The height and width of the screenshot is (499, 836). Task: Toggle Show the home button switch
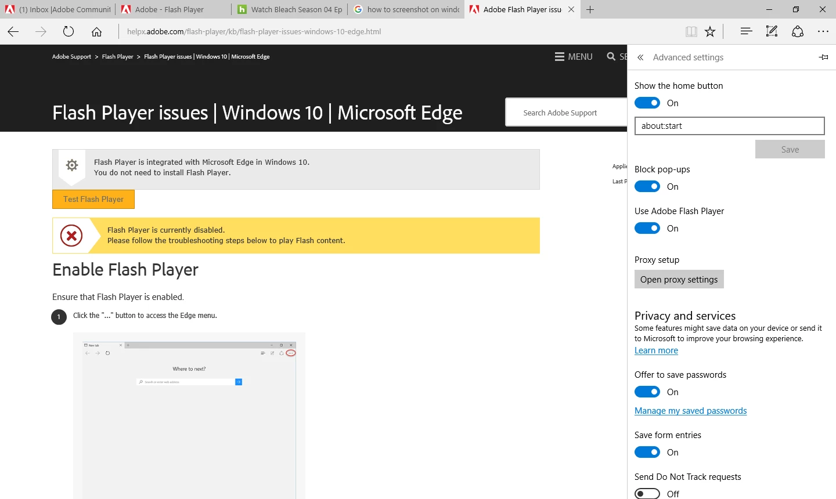coord(647,103)
